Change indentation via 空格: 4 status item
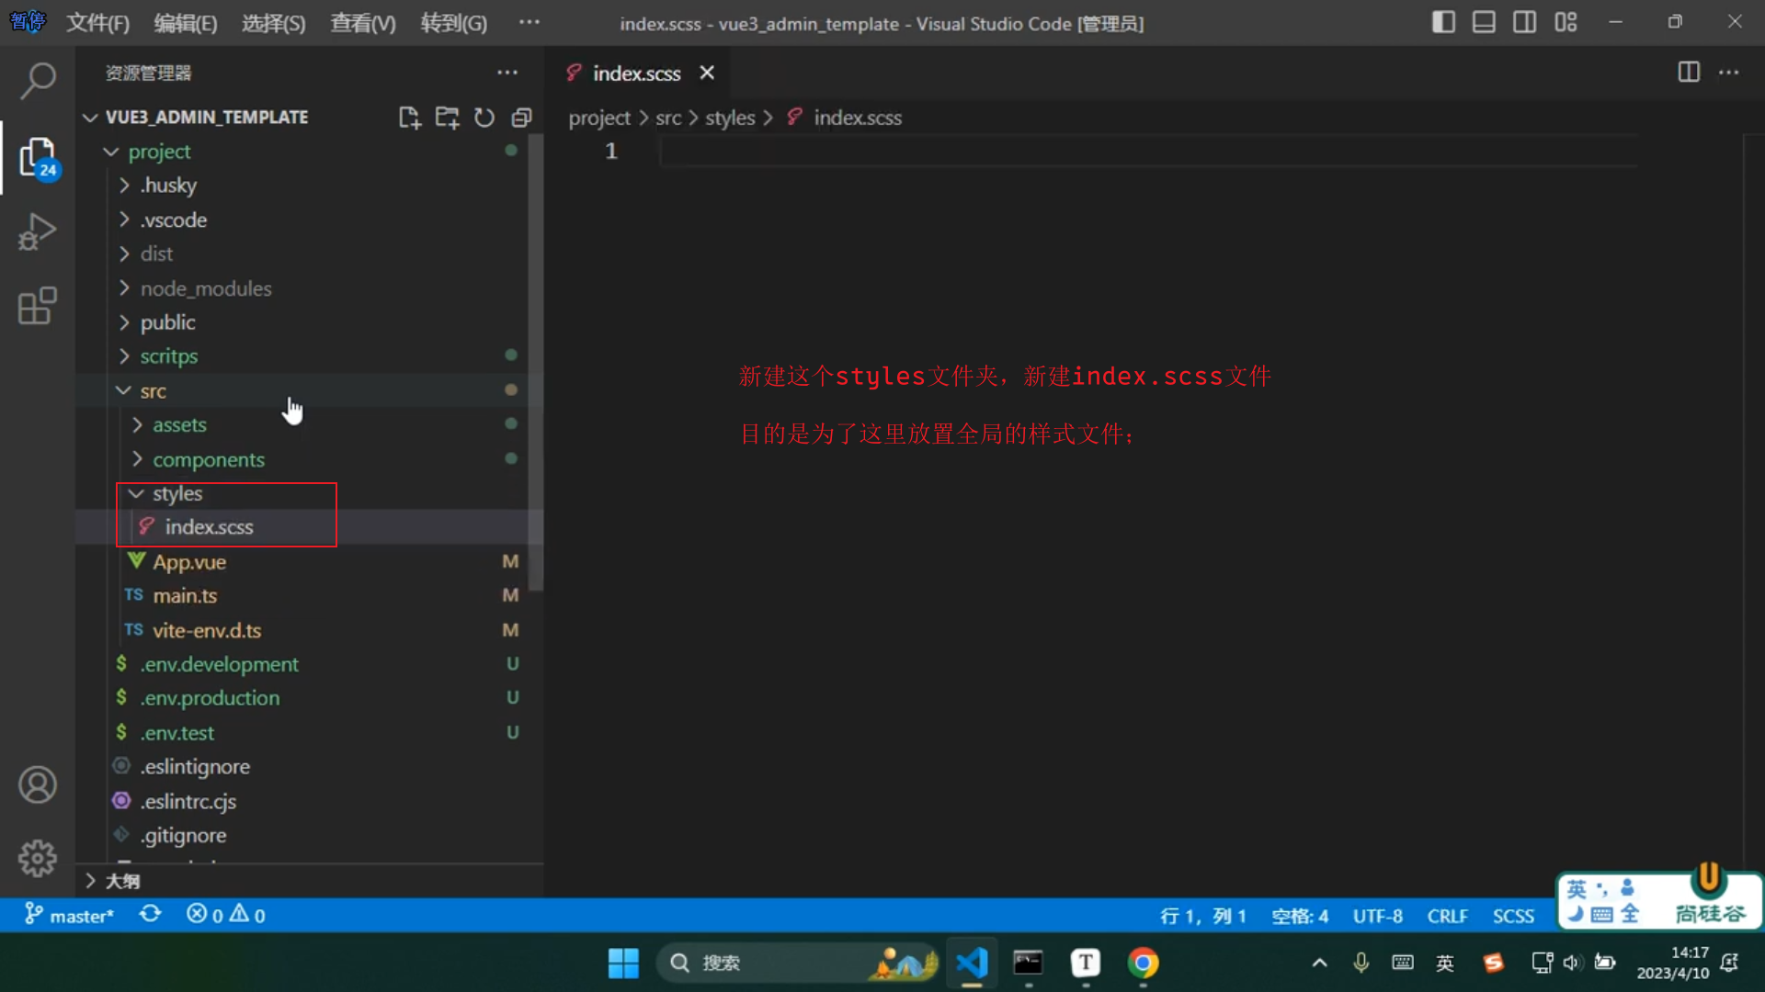Screen dimensions: 1765x992 pyautogui.click(x=1300, y=916)
